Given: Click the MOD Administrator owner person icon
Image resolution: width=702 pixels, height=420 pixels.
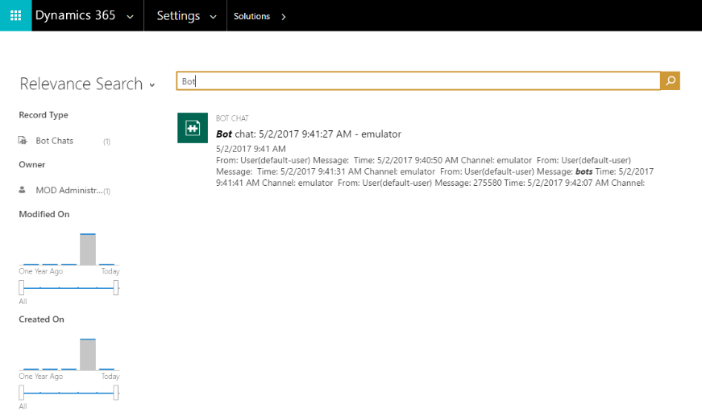Looking at the screenshot, I should click(22, 190).
